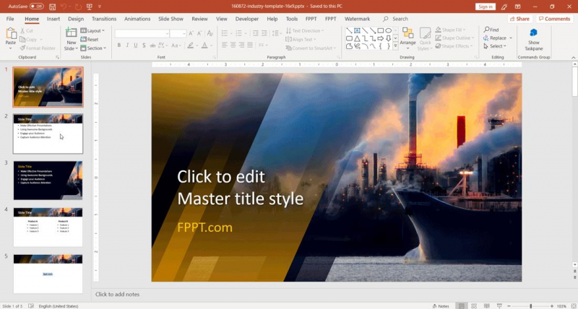The width and height of the screenshot is (578, 309).
Task: Open the Notes pane from the status bar
Action: tap(441, 306)
